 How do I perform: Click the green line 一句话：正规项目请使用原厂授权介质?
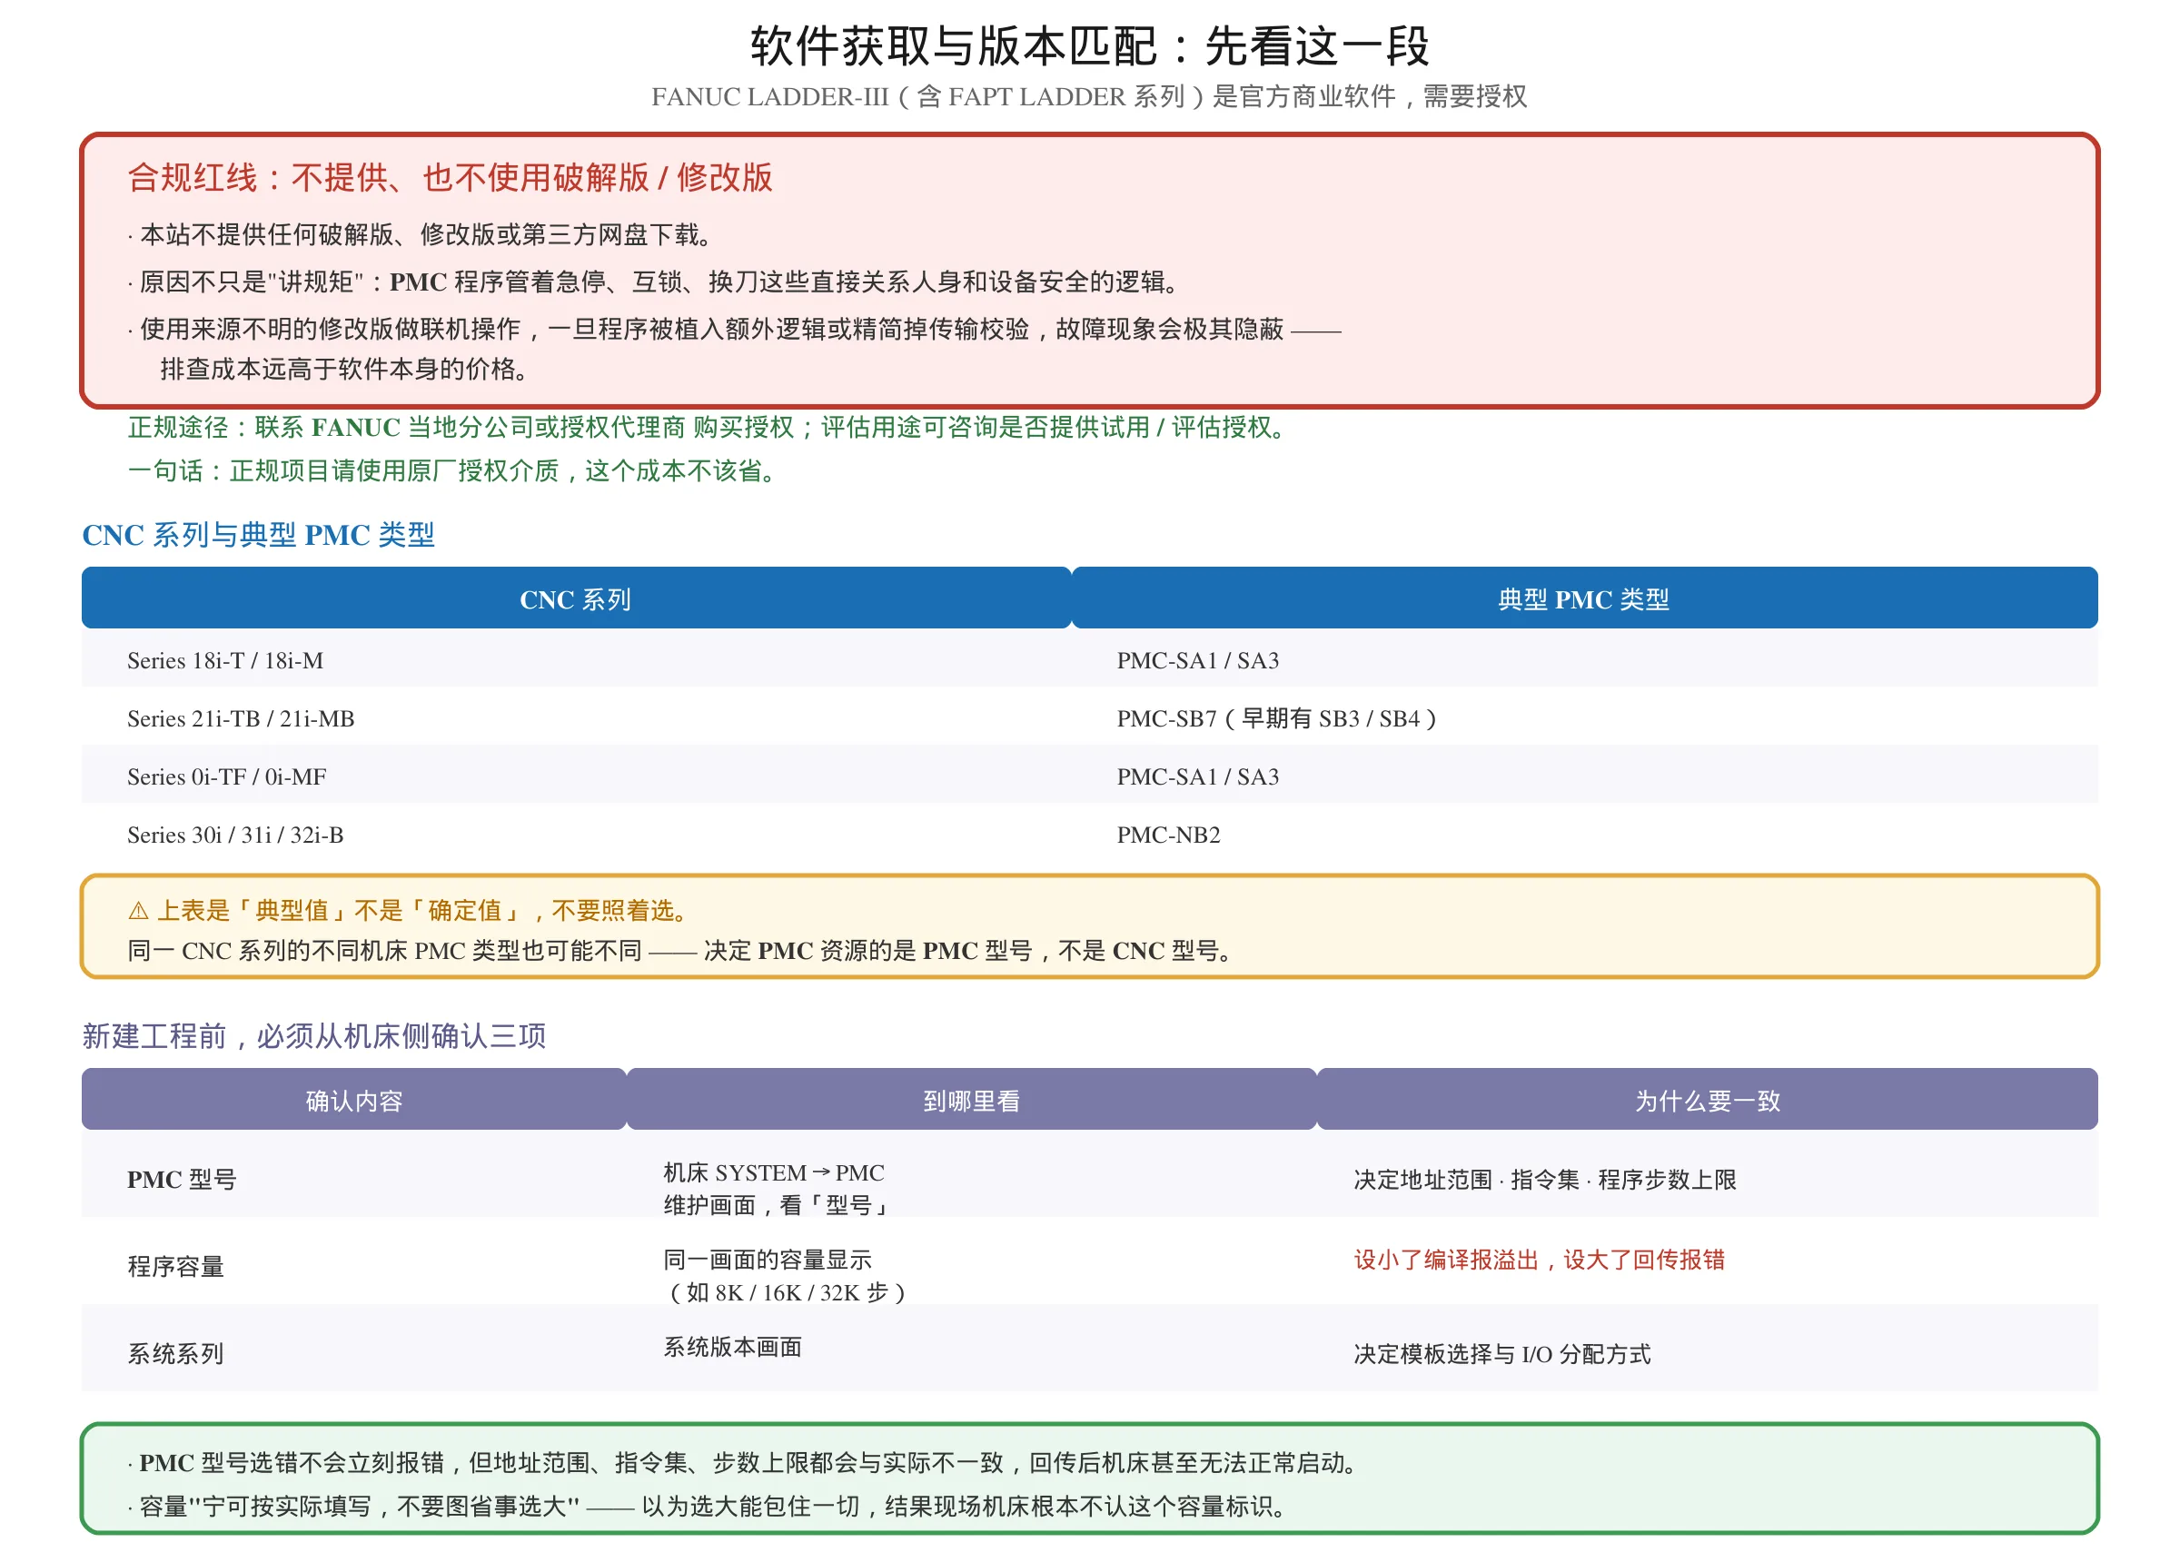[x=453, y=471]
